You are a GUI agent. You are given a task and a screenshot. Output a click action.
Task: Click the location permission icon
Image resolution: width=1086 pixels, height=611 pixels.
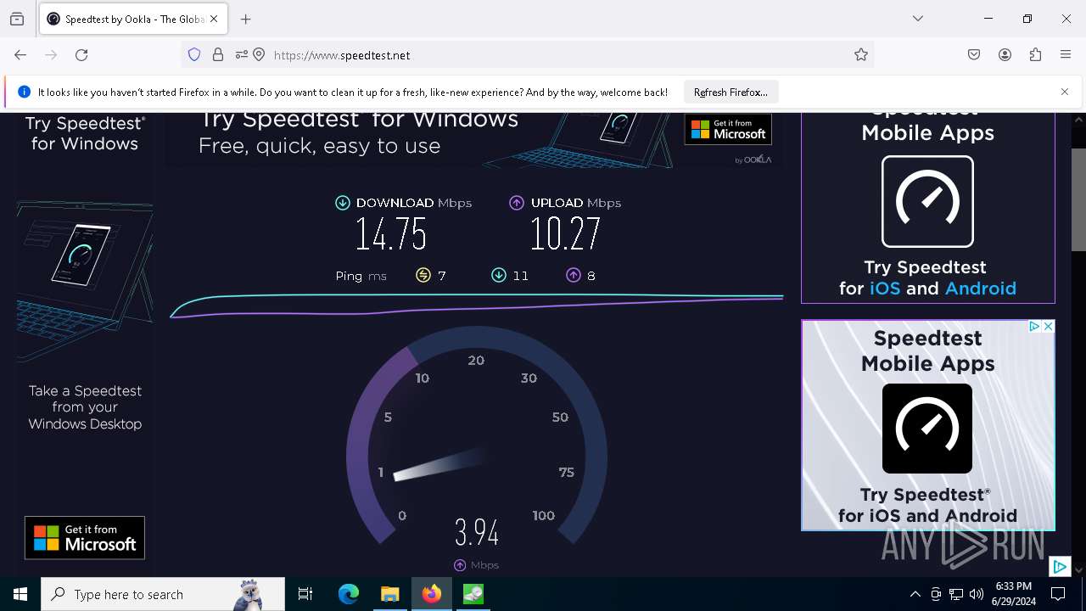259,55
